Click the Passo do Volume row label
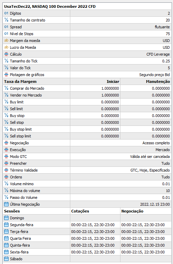 24,197
